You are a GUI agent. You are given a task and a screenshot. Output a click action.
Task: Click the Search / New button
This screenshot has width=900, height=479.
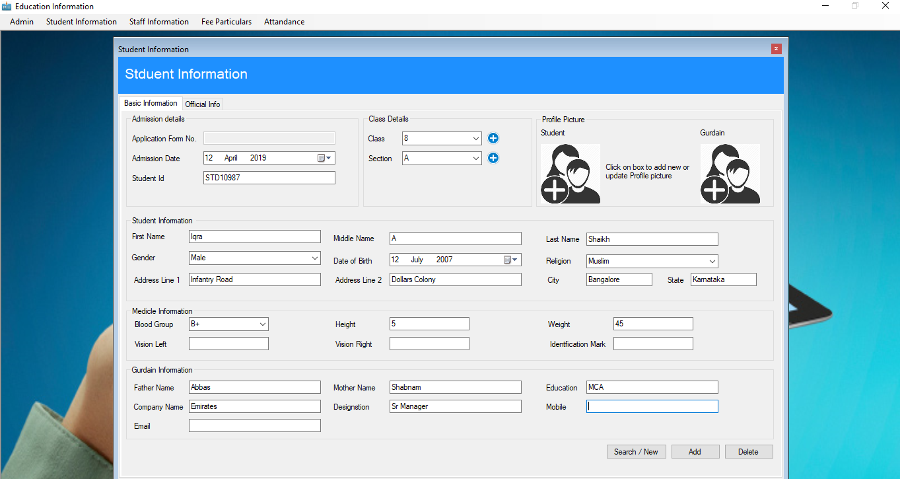637,452
